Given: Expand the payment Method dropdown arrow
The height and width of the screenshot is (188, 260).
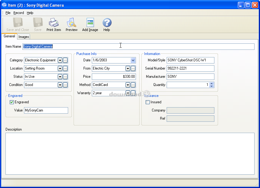Looking at the screenshot, I should 128,85.
